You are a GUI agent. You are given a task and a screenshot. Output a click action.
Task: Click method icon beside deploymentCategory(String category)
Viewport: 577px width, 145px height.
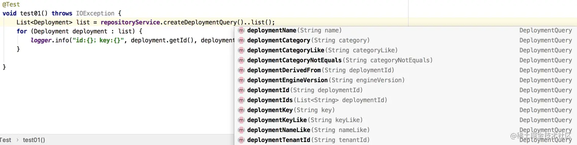(x=241, y=40)
